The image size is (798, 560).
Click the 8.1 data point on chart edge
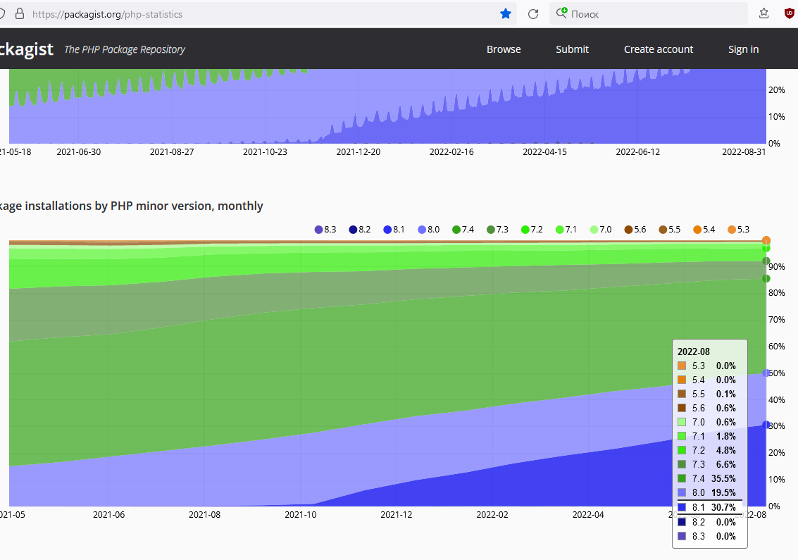point(766,425)
